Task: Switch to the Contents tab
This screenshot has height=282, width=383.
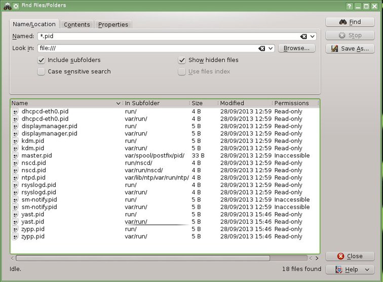Action: point(77,24)
